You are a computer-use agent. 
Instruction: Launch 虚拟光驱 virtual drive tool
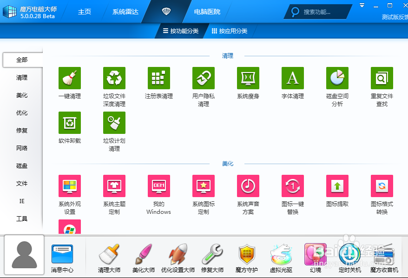pyautogui.click(x=281, y=258)
